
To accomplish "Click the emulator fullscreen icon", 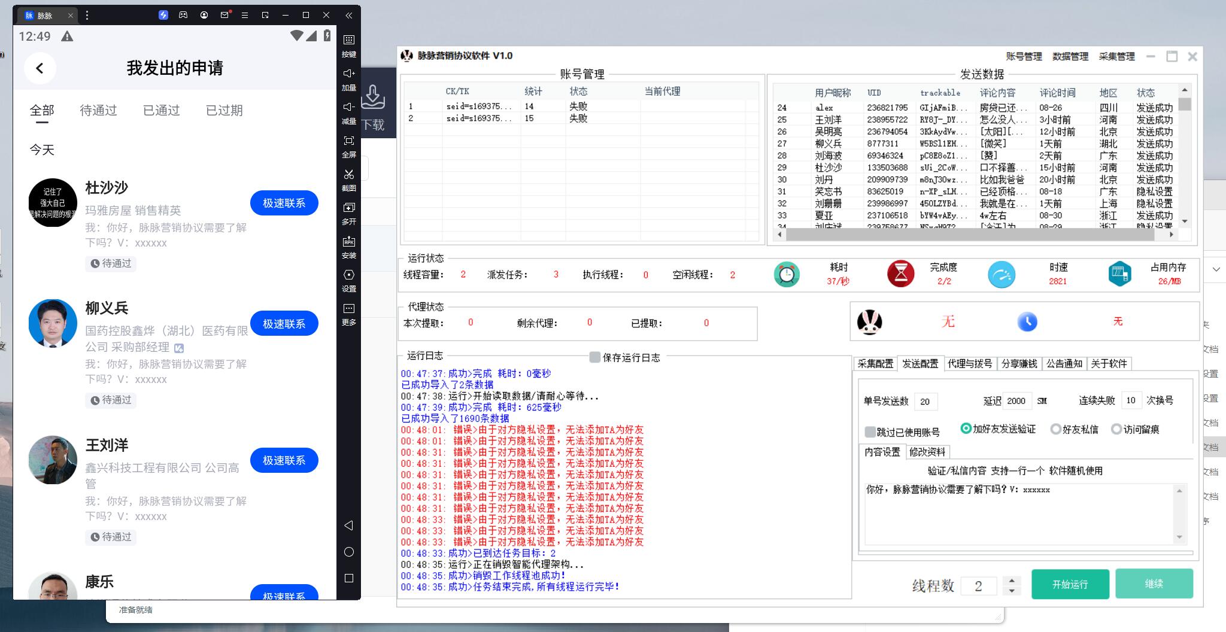I will 348,141.
